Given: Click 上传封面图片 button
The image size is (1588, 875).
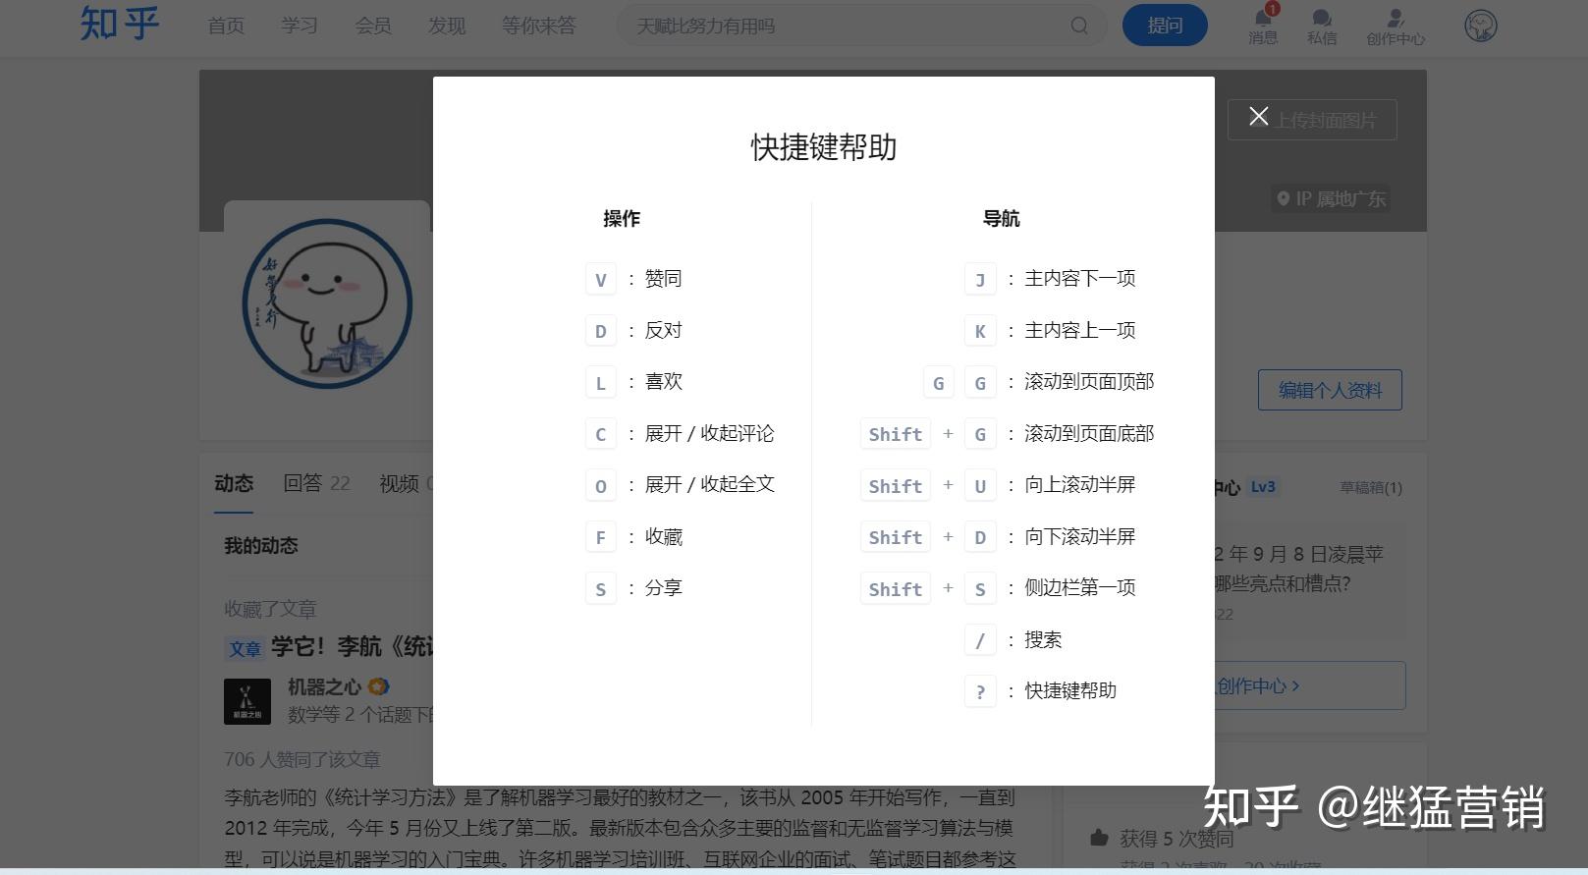Looking at the screenshot, I should 1312,120.
